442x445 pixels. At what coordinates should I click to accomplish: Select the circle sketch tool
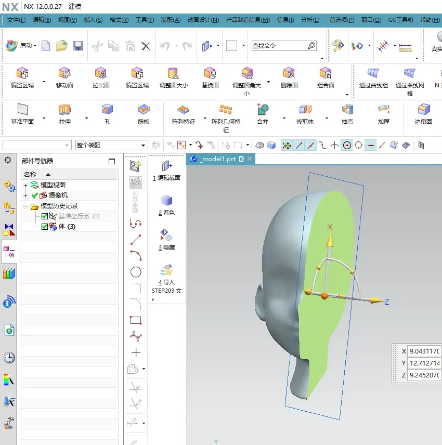tap(136, 272)
